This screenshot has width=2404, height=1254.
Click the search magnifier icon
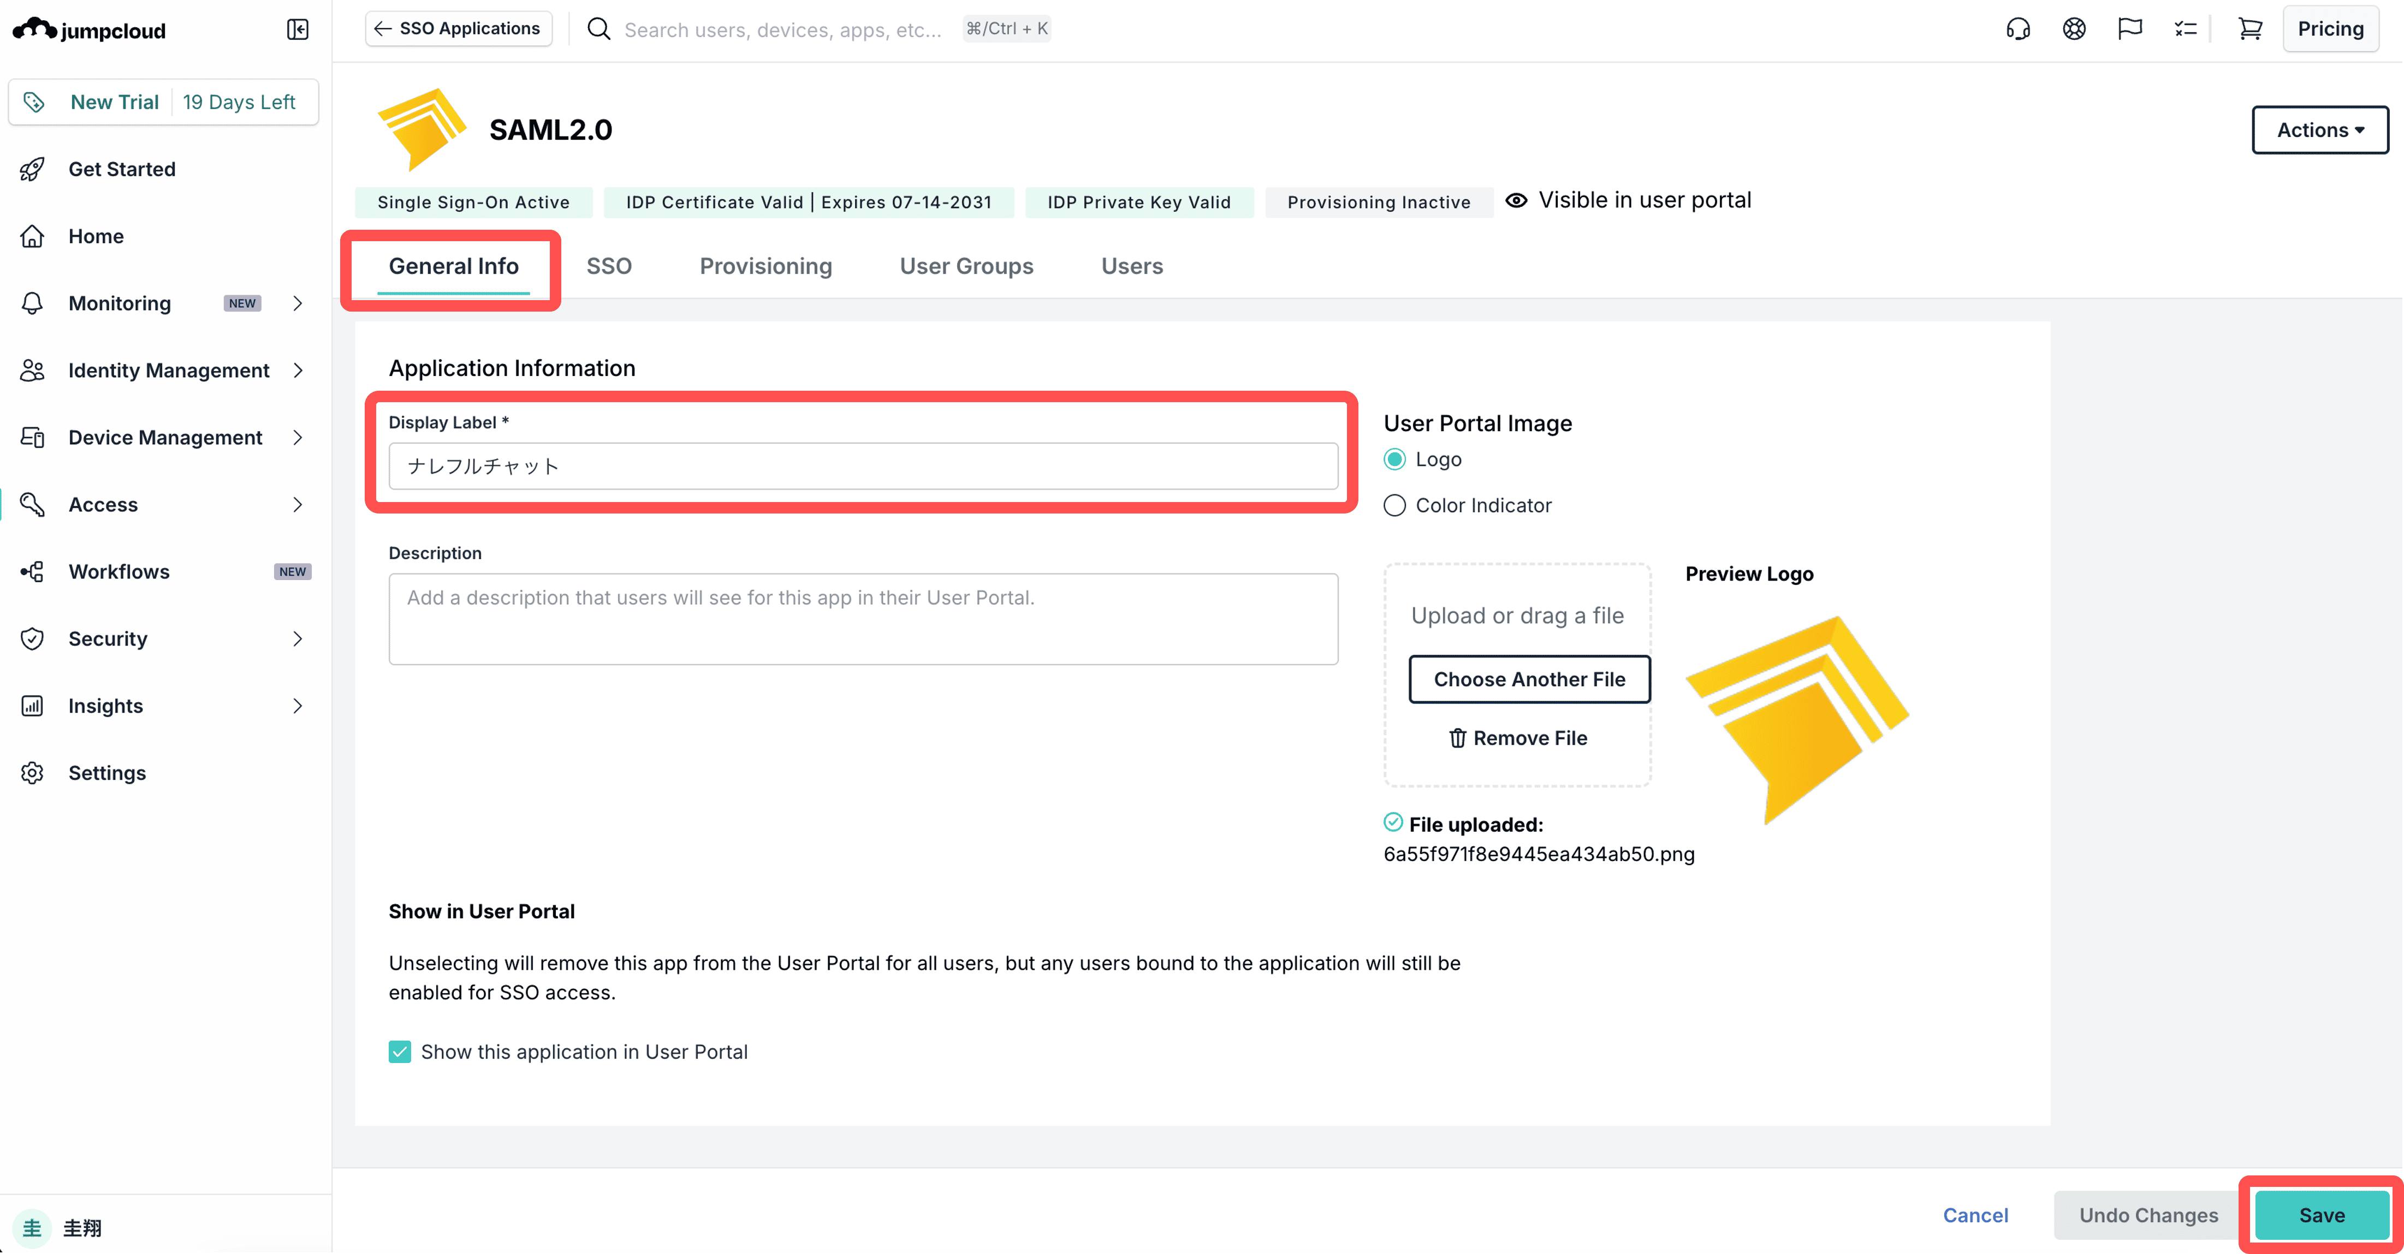[x=599, y=29]
